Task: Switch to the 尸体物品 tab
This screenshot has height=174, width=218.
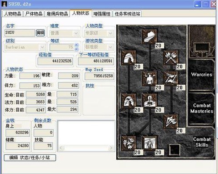Action: pos(34,14)
